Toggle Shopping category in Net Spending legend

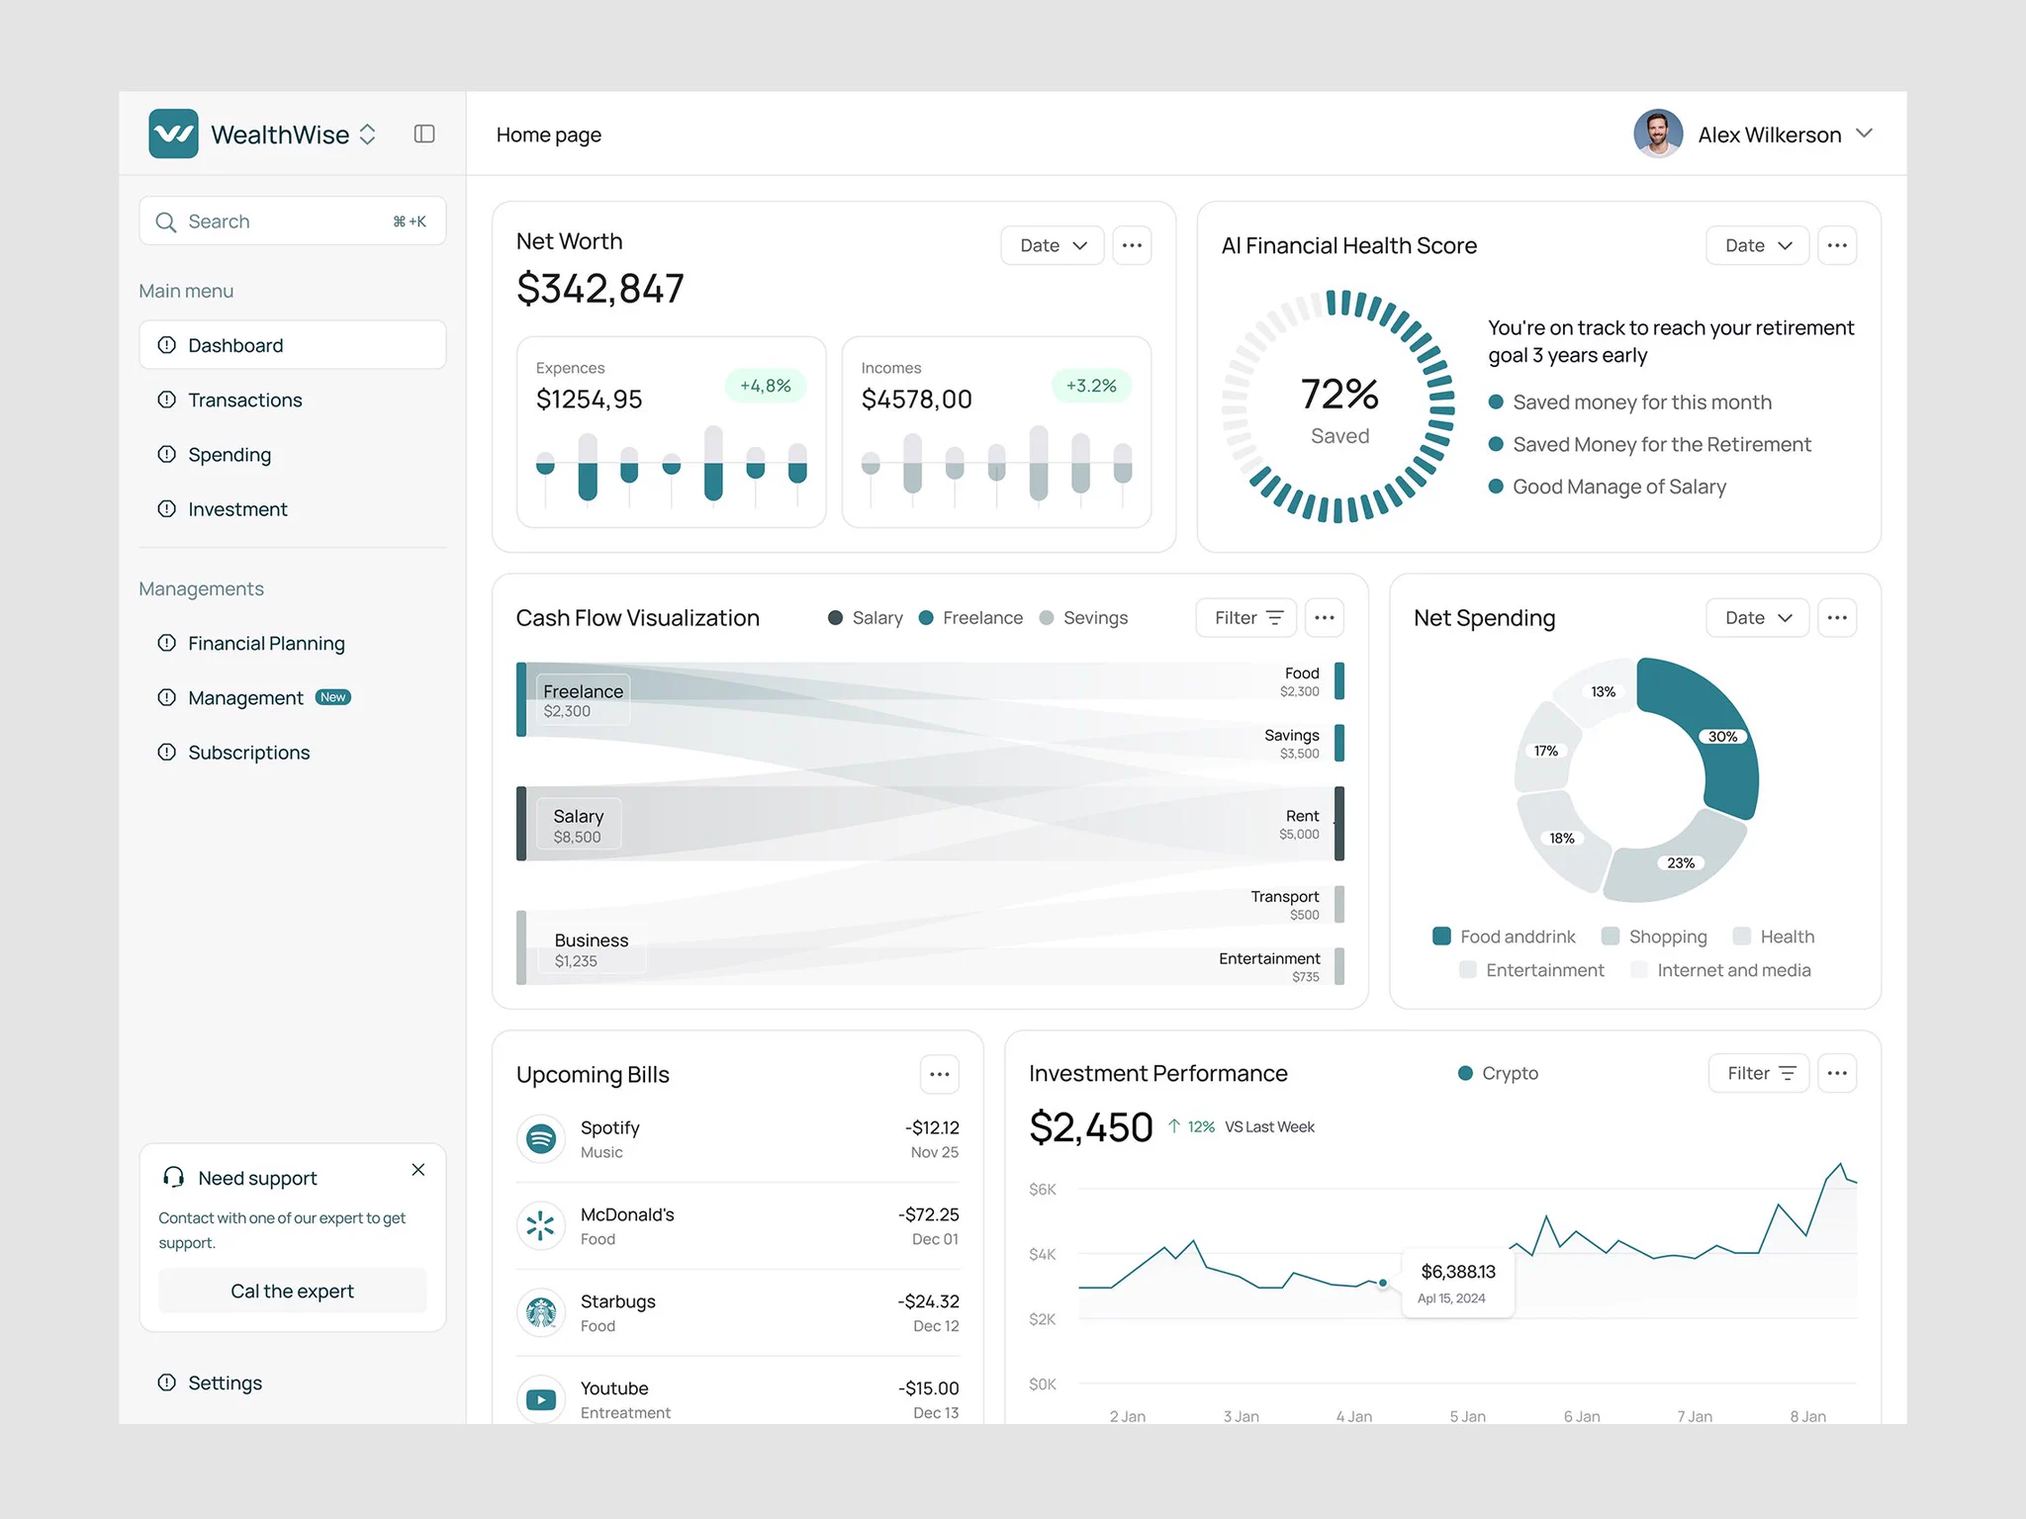pyautogui.click(x=1654, y=937)
